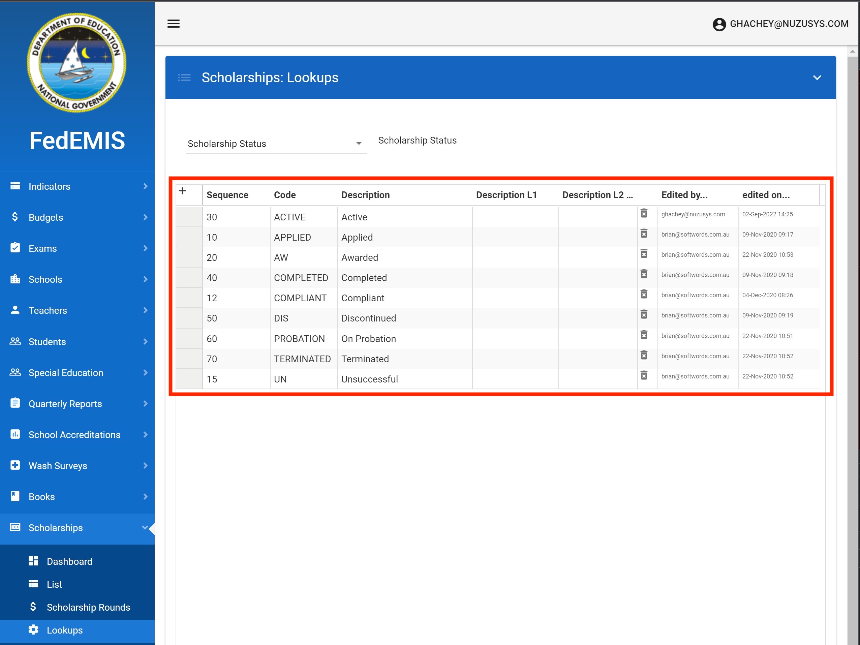Click the scrollbar up arrow
This screenshot has height=645, width=860.
[852, 51]
